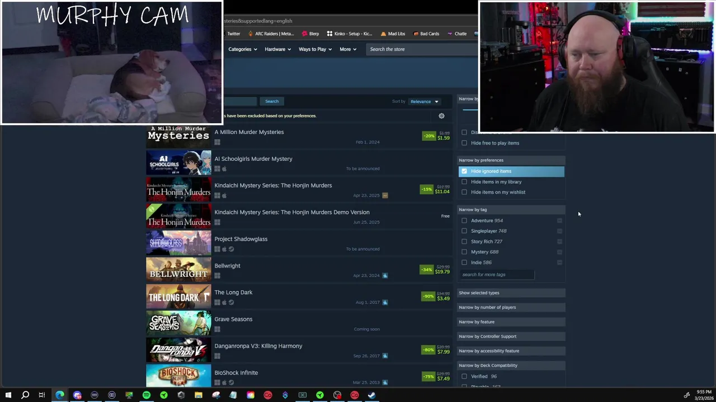Image resolution: width=716 pixels, height=402 pixels.
Task: Expand Narrow by Controller Support
Action: click(511, 336)
